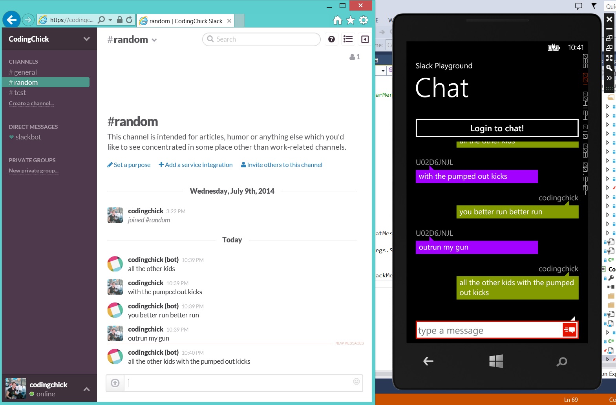Open browser Favorites star icon
The width and height of the screenshot is (616, 405).
click(351, 20)
